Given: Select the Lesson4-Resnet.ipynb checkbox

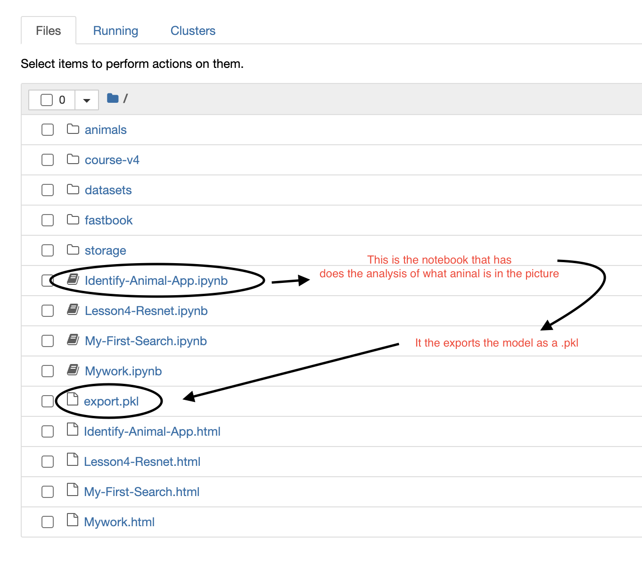Looking at the screenshot, I should pyautogui.click(x=48, y=311).
